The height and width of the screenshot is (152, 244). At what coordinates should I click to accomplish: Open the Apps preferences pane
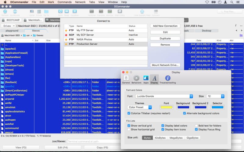click(146, 79)
